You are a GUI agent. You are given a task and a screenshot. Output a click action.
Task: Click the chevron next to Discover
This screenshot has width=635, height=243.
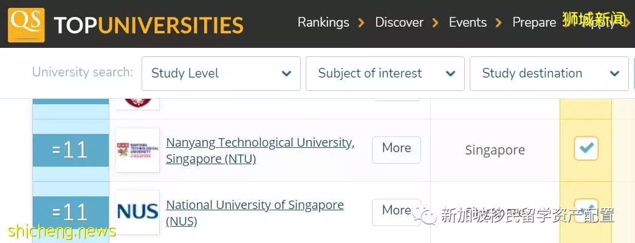pos(435,22)
